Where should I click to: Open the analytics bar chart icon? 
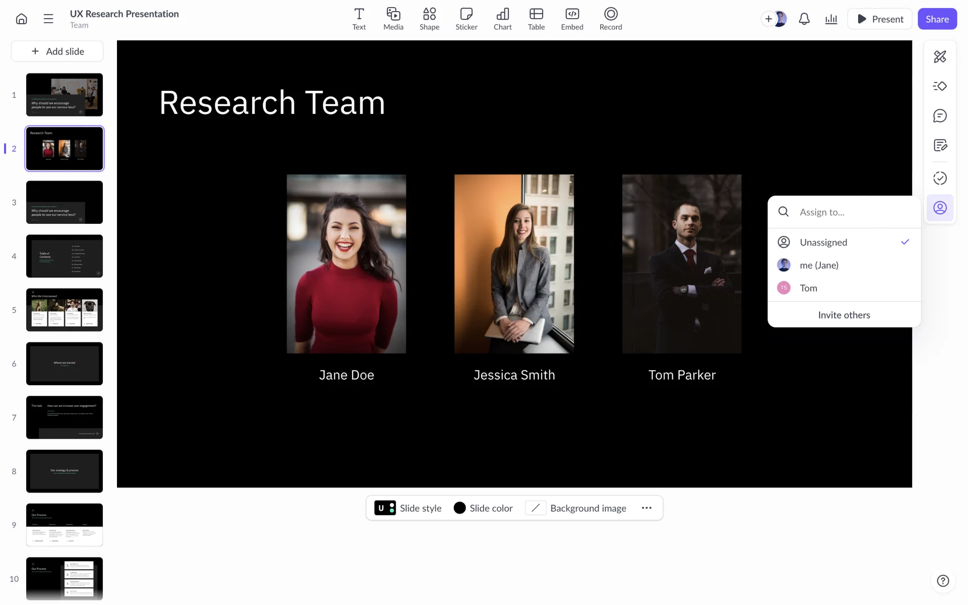click(831, 19)
